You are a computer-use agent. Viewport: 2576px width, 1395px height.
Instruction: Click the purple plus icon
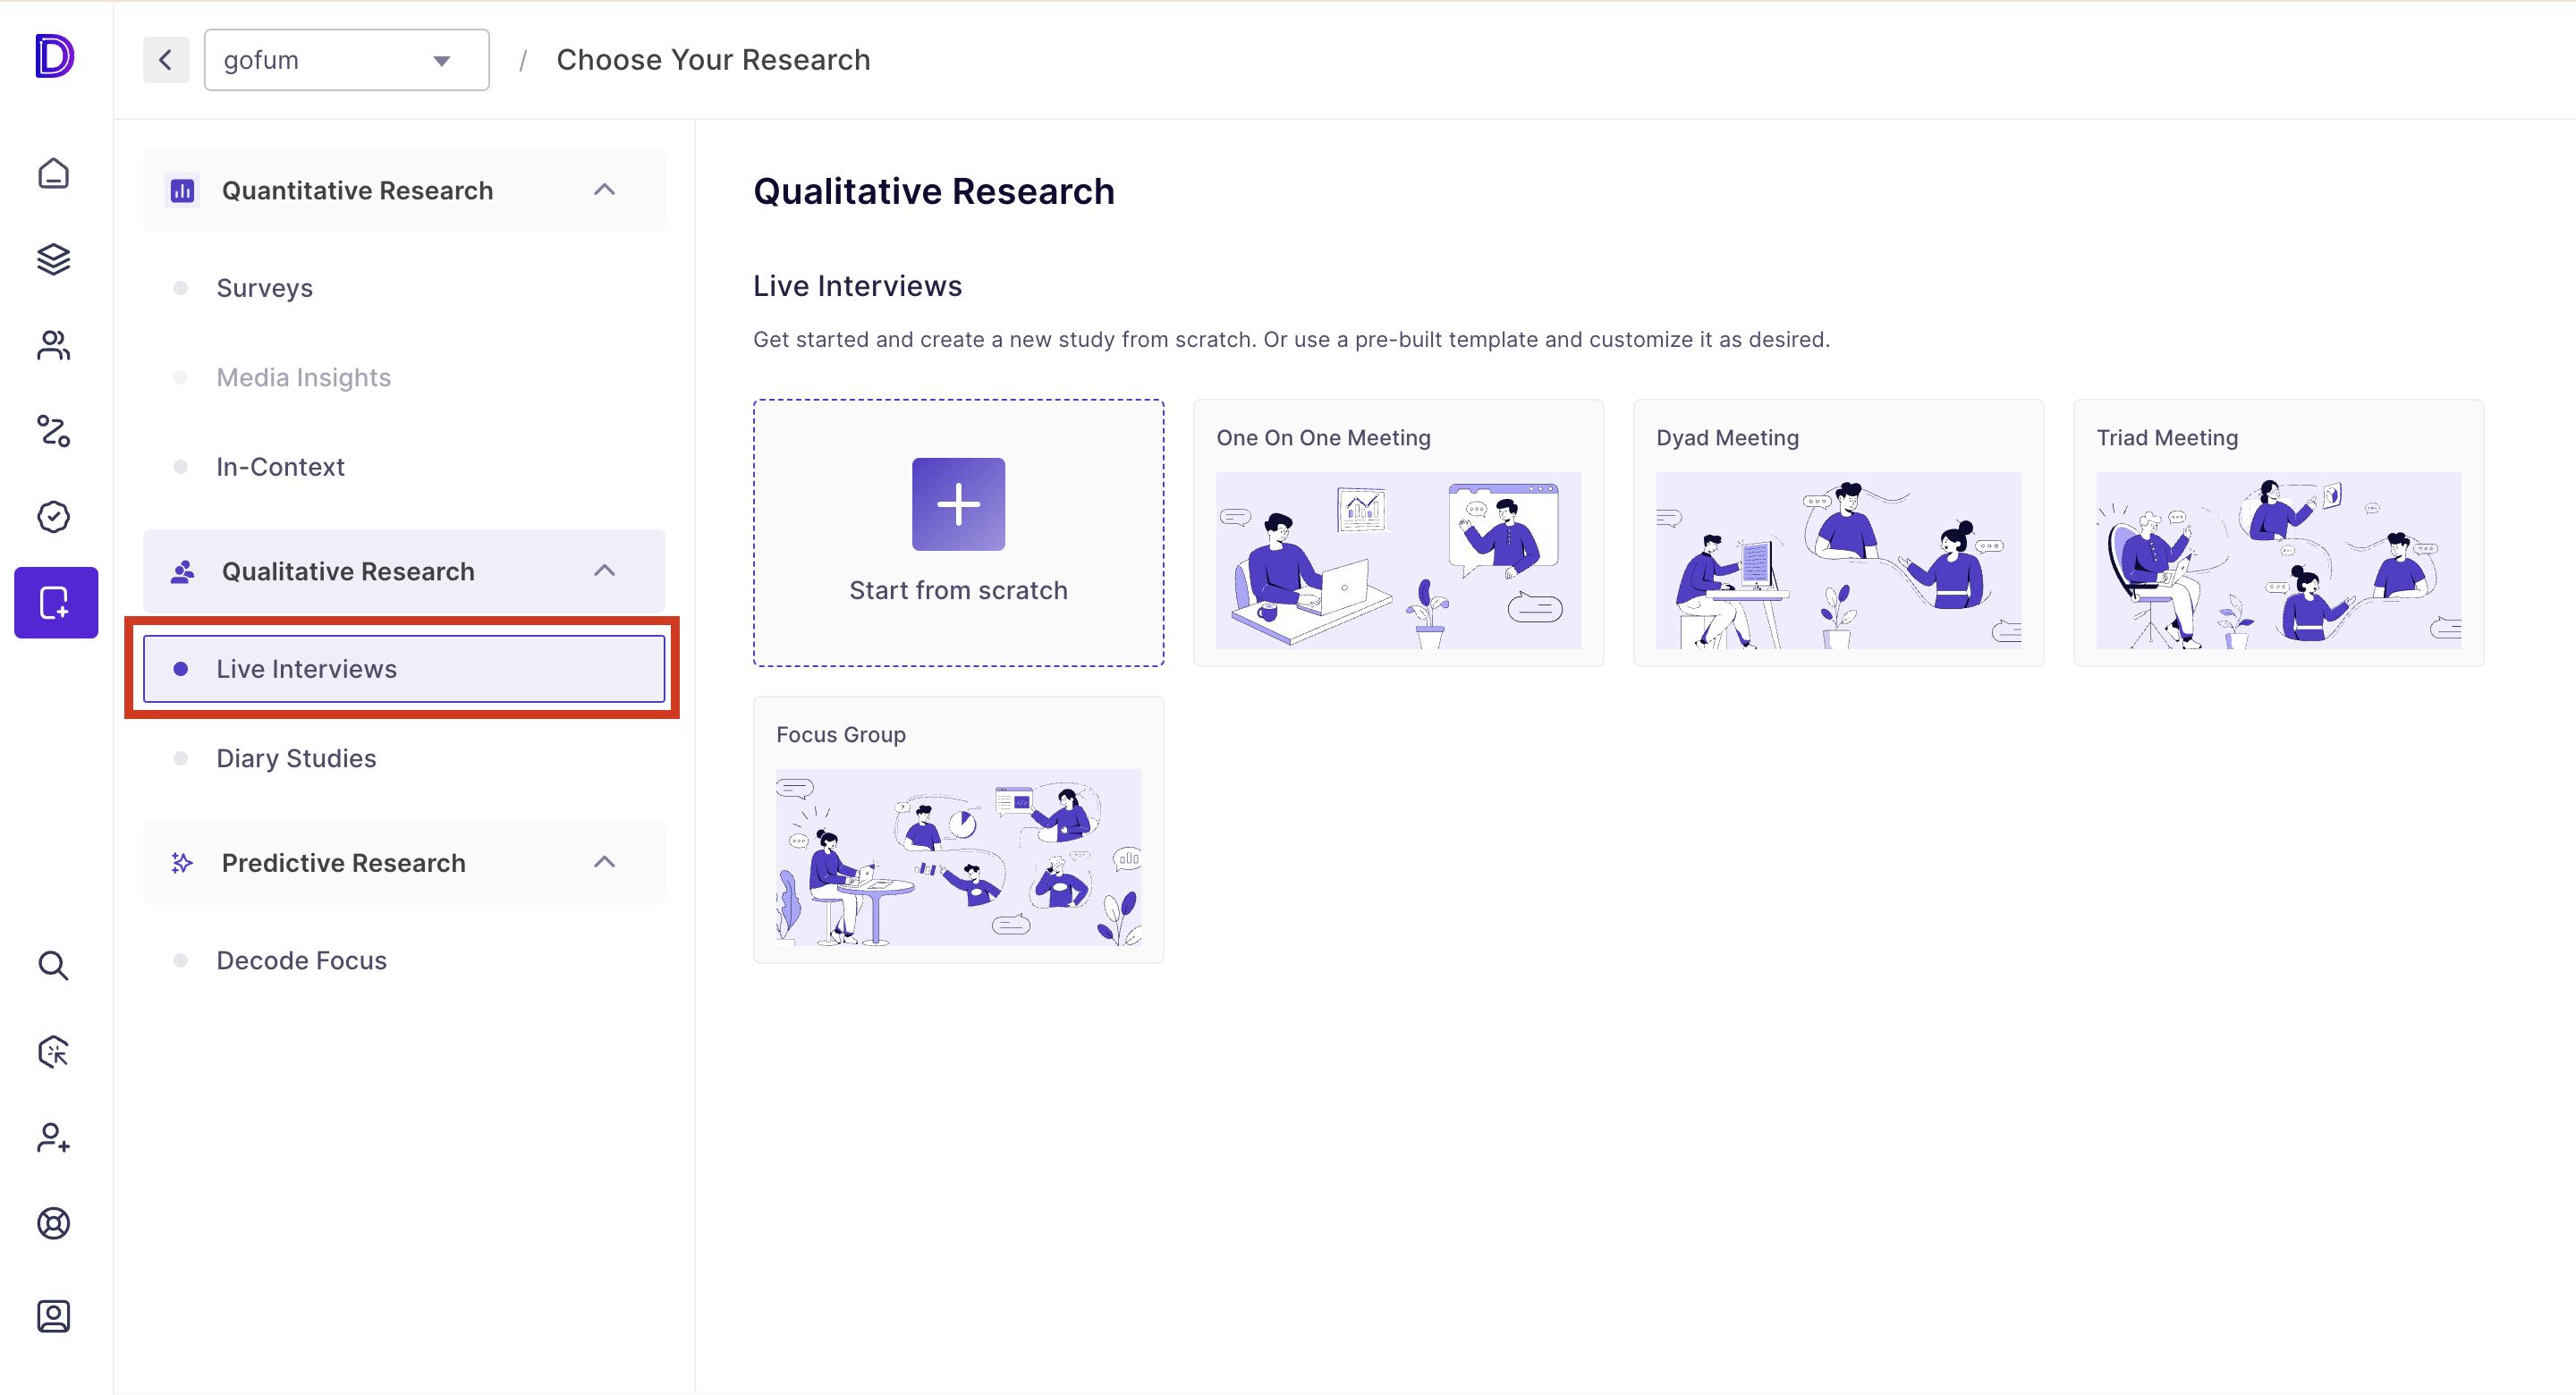point(958,504)
